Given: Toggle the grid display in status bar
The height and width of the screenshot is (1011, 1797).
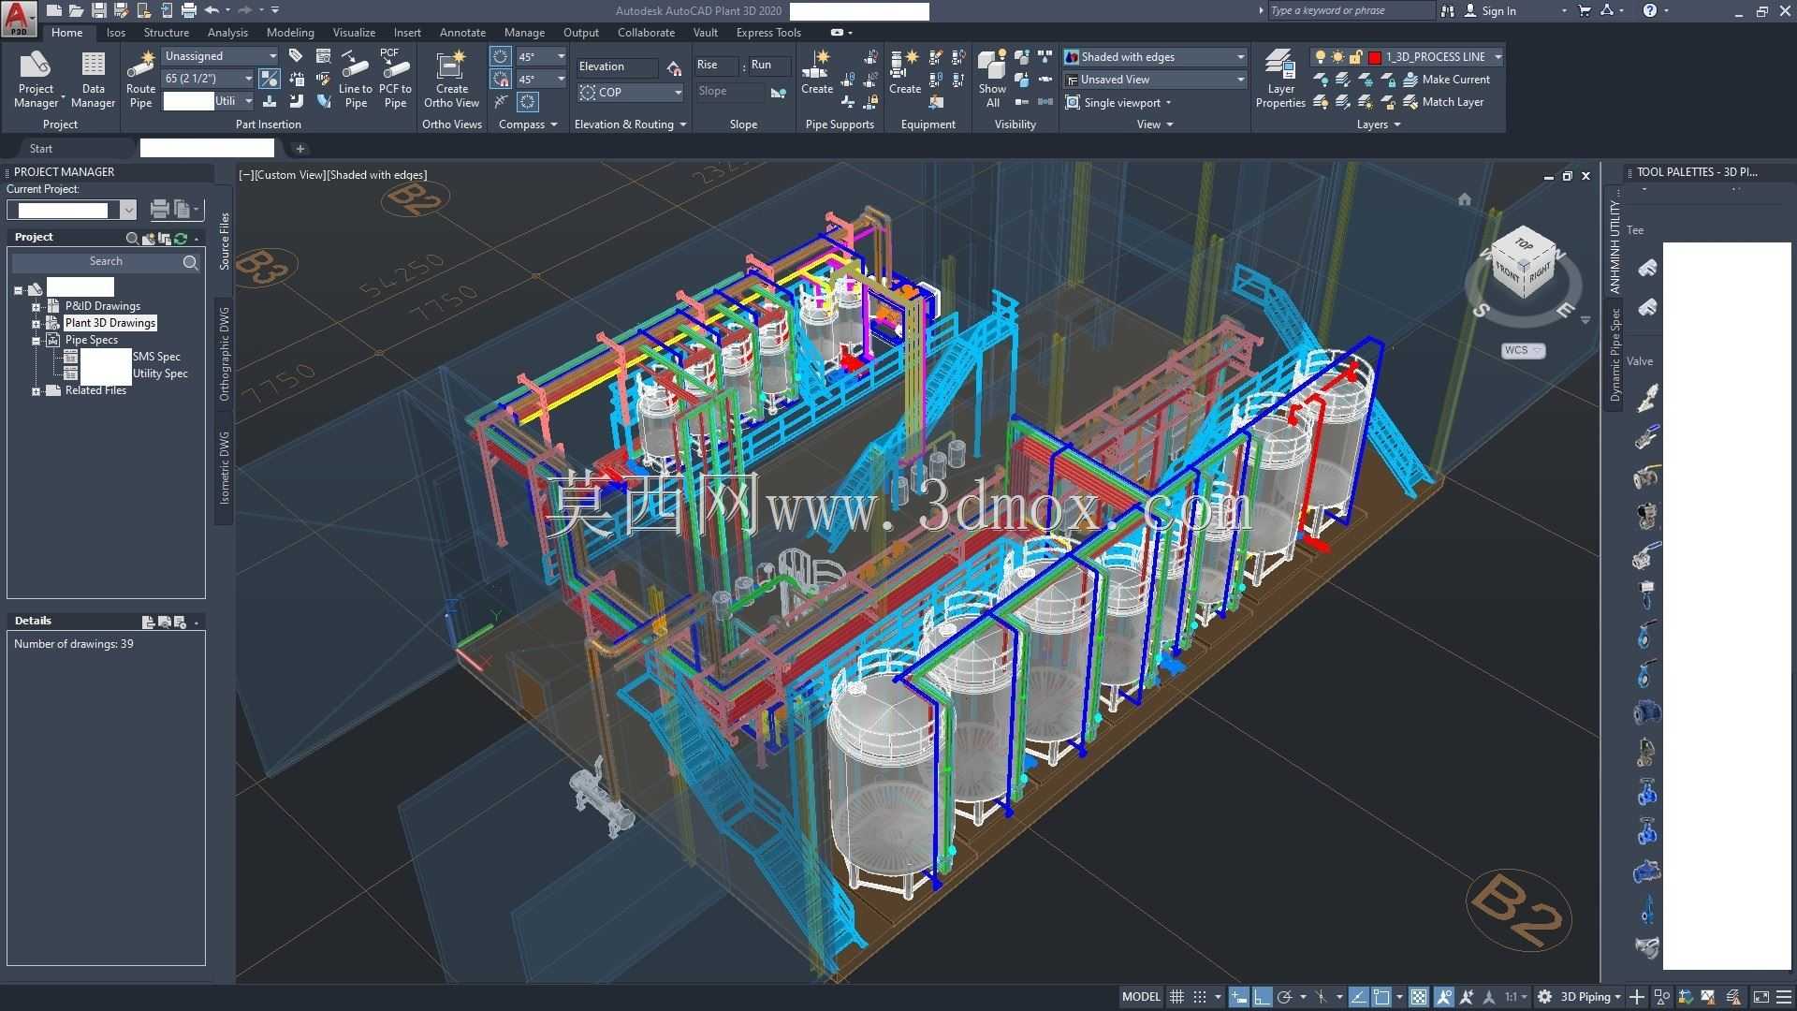Looking at the screenshot, I should 1177,997.
